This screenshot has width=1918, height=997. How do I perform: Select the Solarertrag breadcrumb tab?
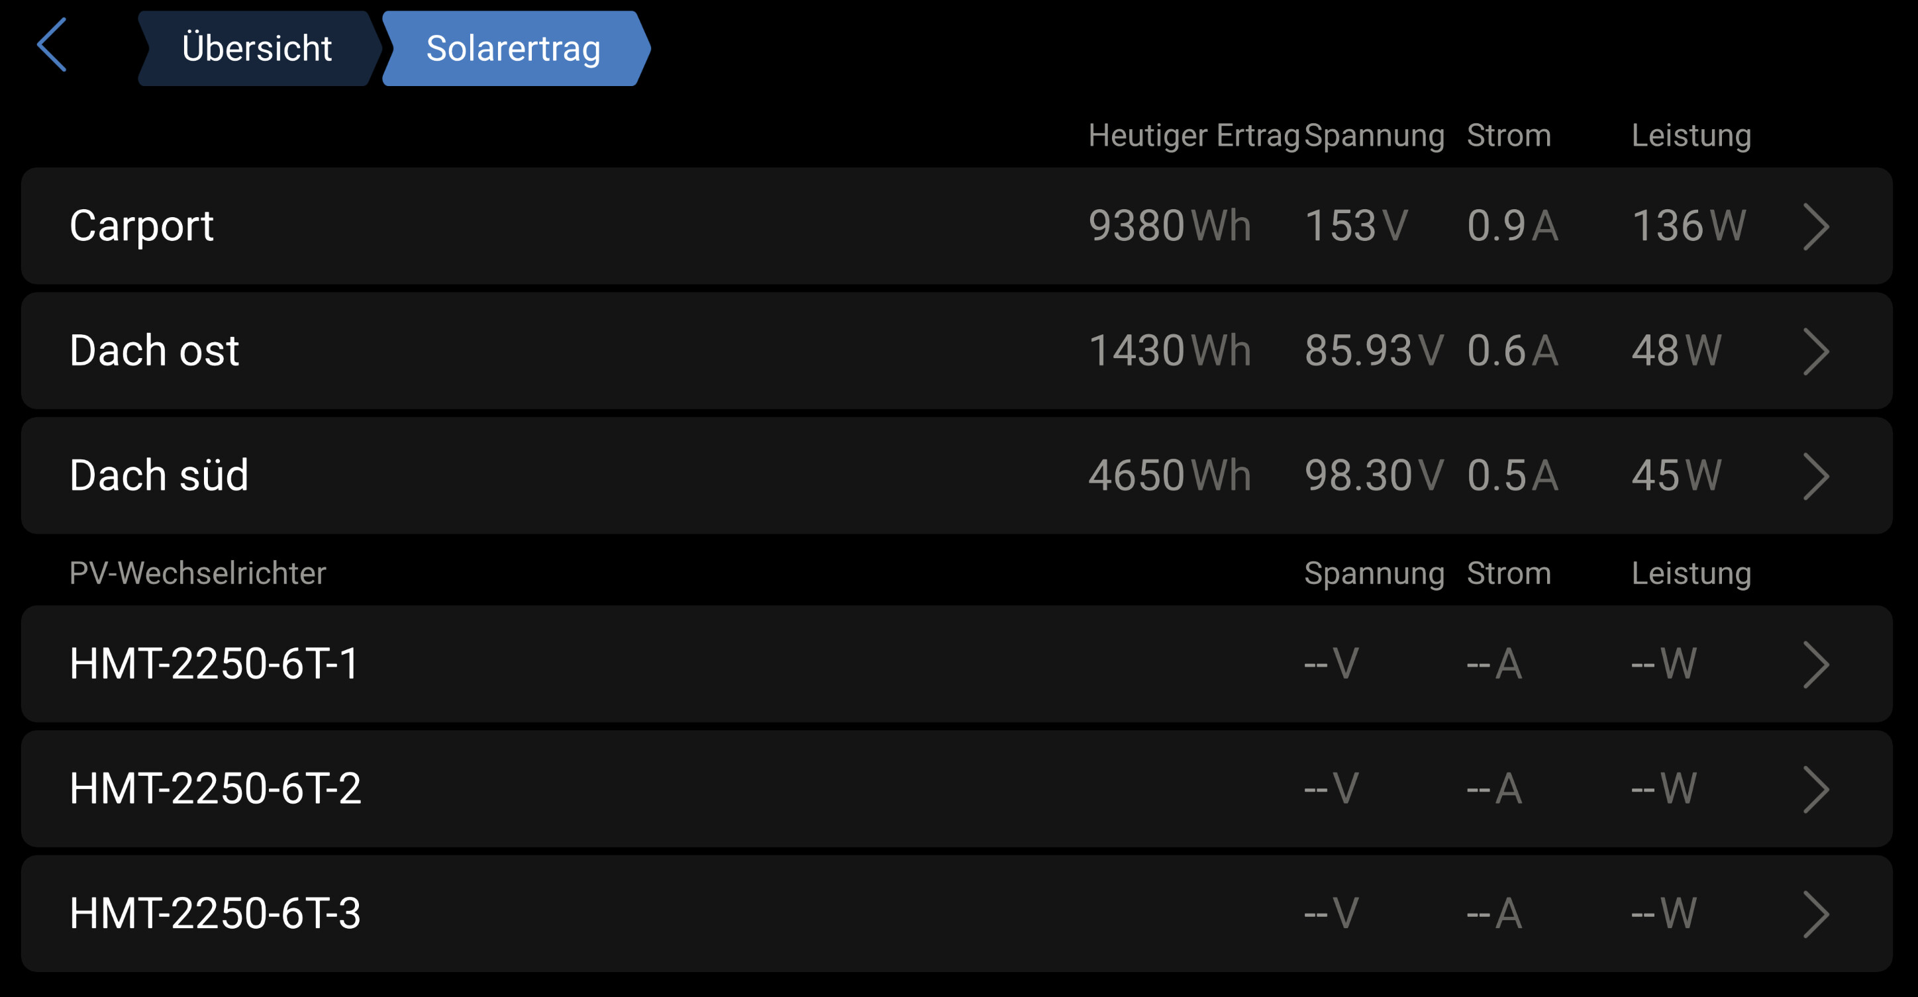[x=513, y=49]
